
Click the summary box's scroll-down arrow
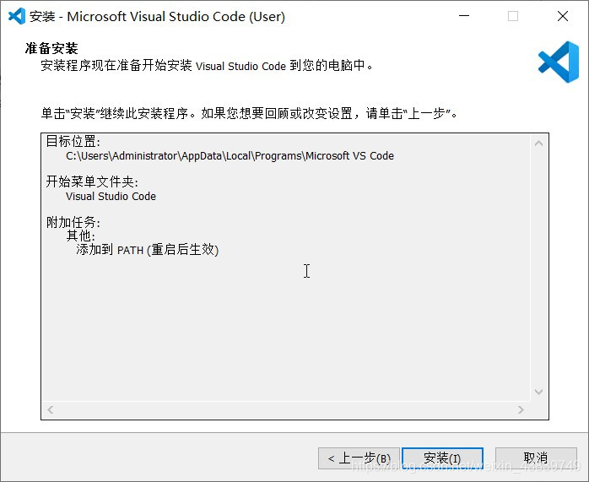click(x=538, y=392)
